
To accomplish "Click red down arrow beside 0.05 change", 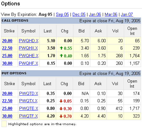I will coord(61,101).
